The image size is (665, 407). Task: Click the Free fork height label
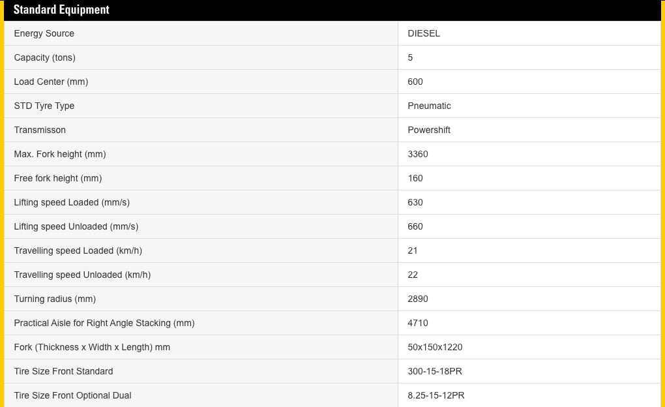coord(58,178)
